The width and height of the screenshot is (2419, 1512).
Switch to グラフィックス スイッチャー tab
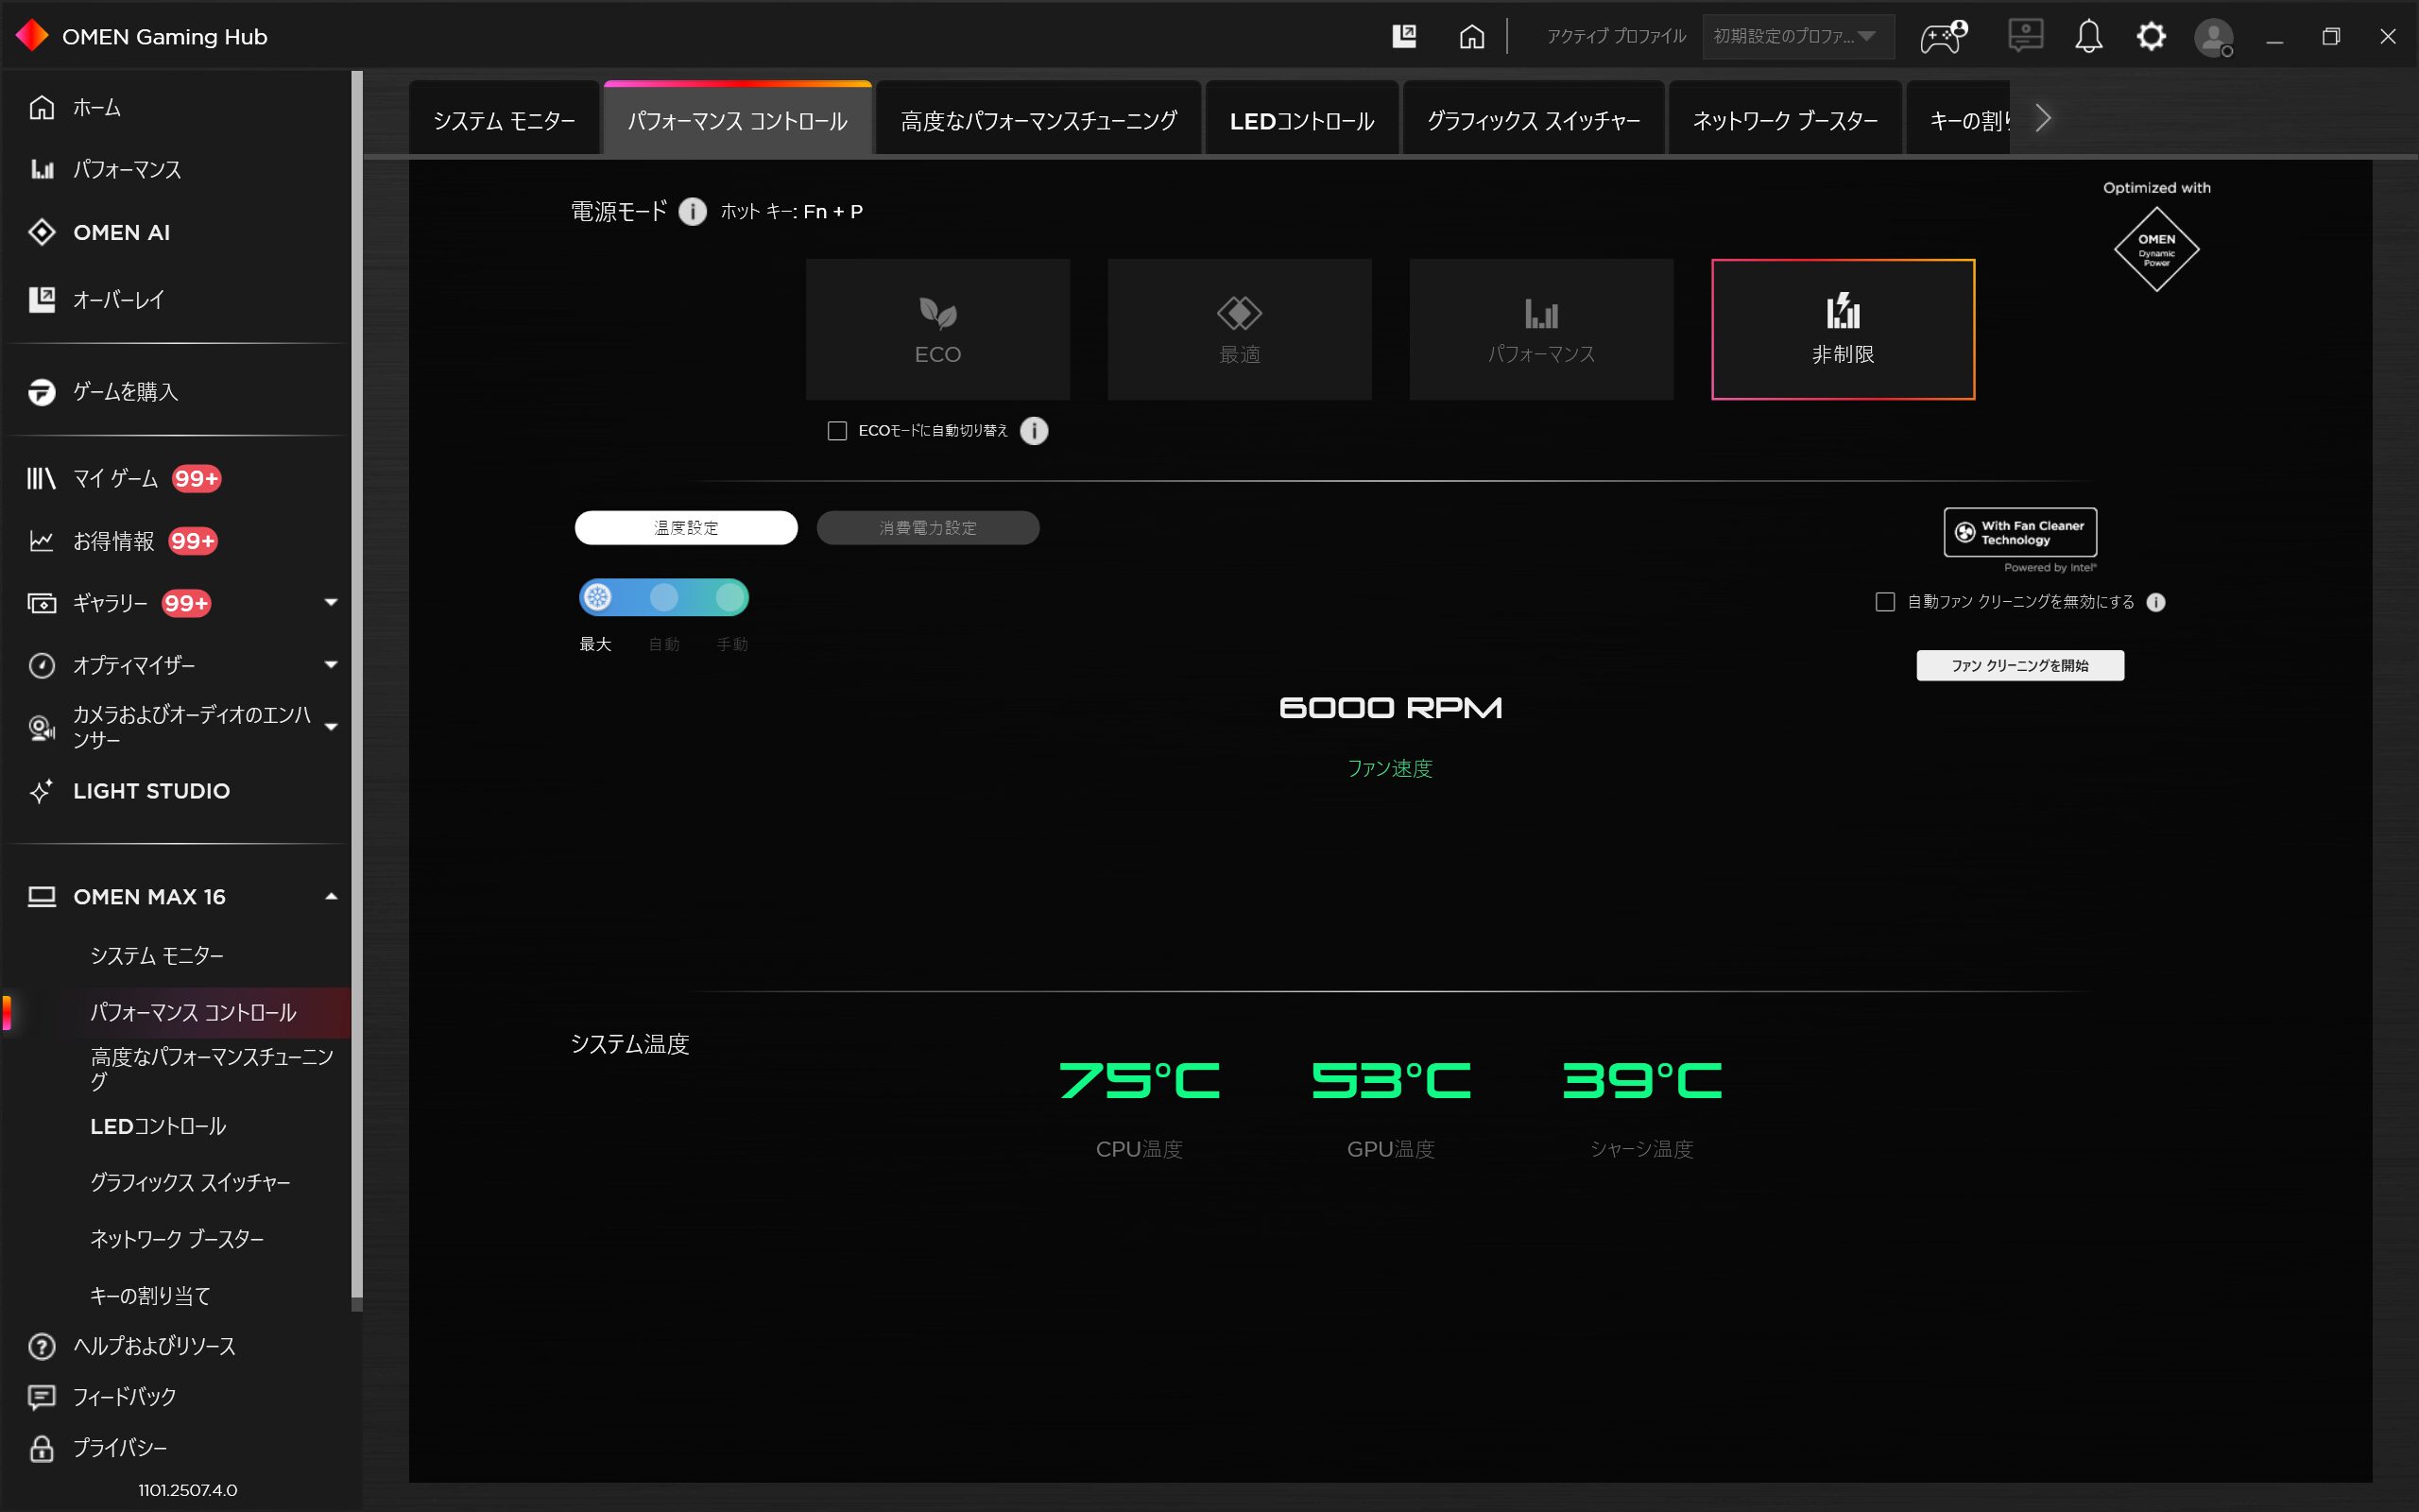coord(1534,120)
